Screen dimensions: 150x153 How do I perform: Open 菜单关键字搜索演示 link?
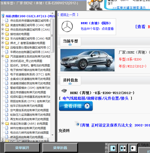click(129, 8)
